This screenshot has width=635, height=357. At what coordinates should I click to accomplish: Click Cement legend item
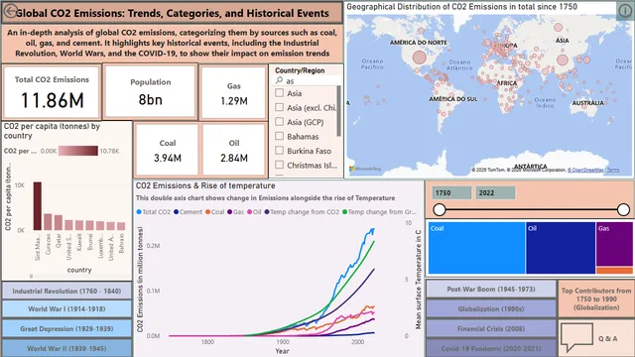tap(188, 211)
